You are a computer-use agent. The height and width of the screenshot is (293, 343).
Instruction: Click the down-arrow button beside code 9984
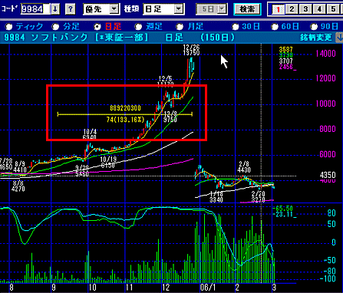(x=55, y=9)
